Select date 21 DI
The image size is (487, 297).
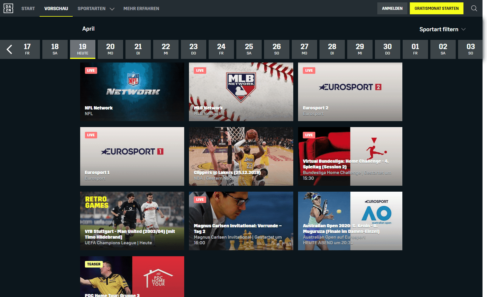pyautogui.click(x=138, y=49)
